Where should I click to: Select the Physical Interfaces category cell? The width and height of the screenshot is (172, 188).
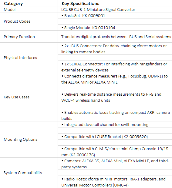pyautogui.click(x=29, y=58)
